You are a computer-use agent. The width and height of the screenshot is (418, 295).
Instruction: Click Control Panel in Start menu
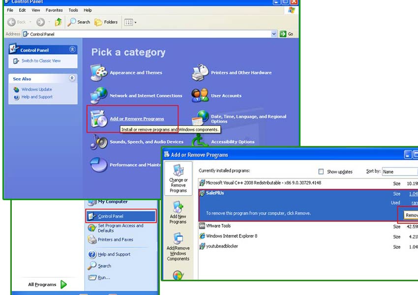(121, 216)
